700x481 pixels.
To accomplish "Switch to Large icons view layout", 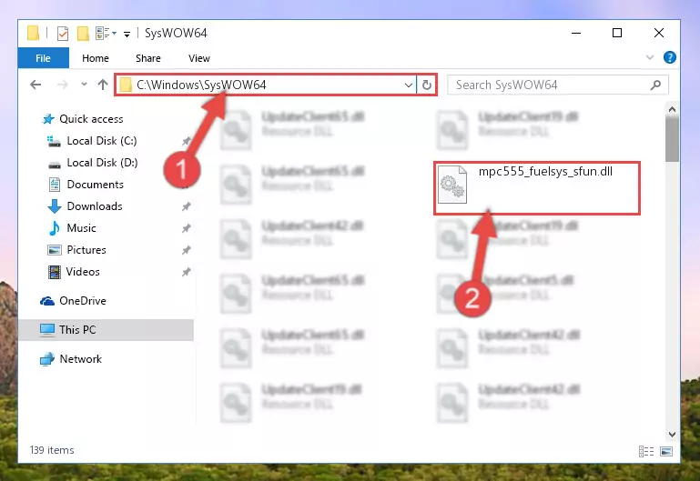I will pyautogui.click(x=666, y=452).
